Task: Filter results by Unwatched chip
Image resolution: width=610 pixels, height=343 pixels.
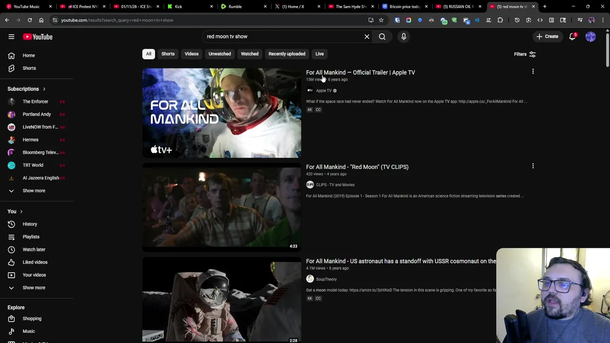Action: tap(220, 54)
